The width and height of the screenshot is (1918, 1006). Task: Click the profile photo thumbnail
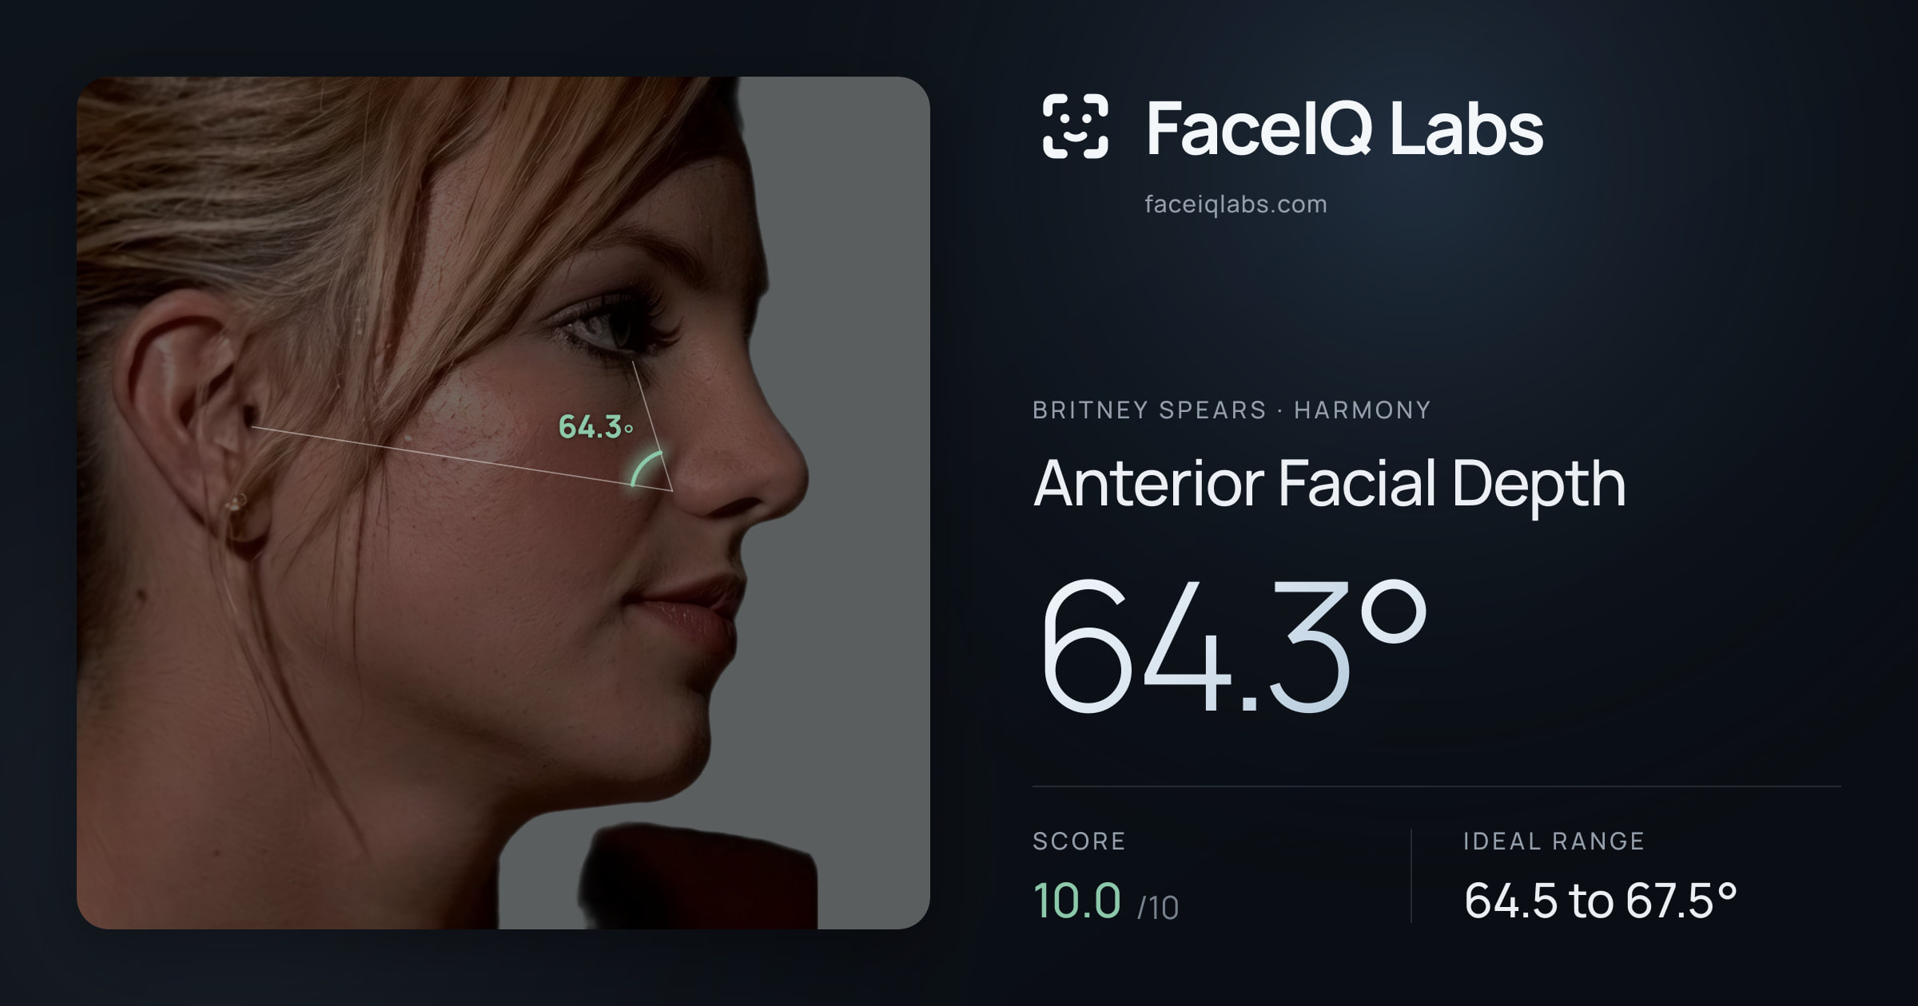coord(503,503)
